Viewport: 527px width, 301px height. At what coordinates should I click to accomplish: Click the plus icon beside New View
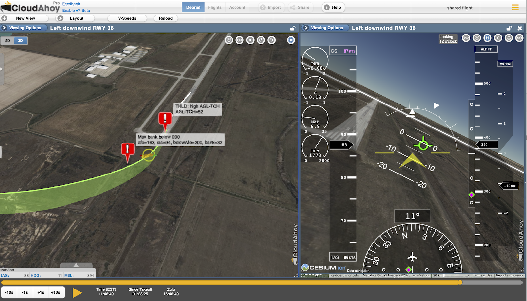tap(4, 18)
